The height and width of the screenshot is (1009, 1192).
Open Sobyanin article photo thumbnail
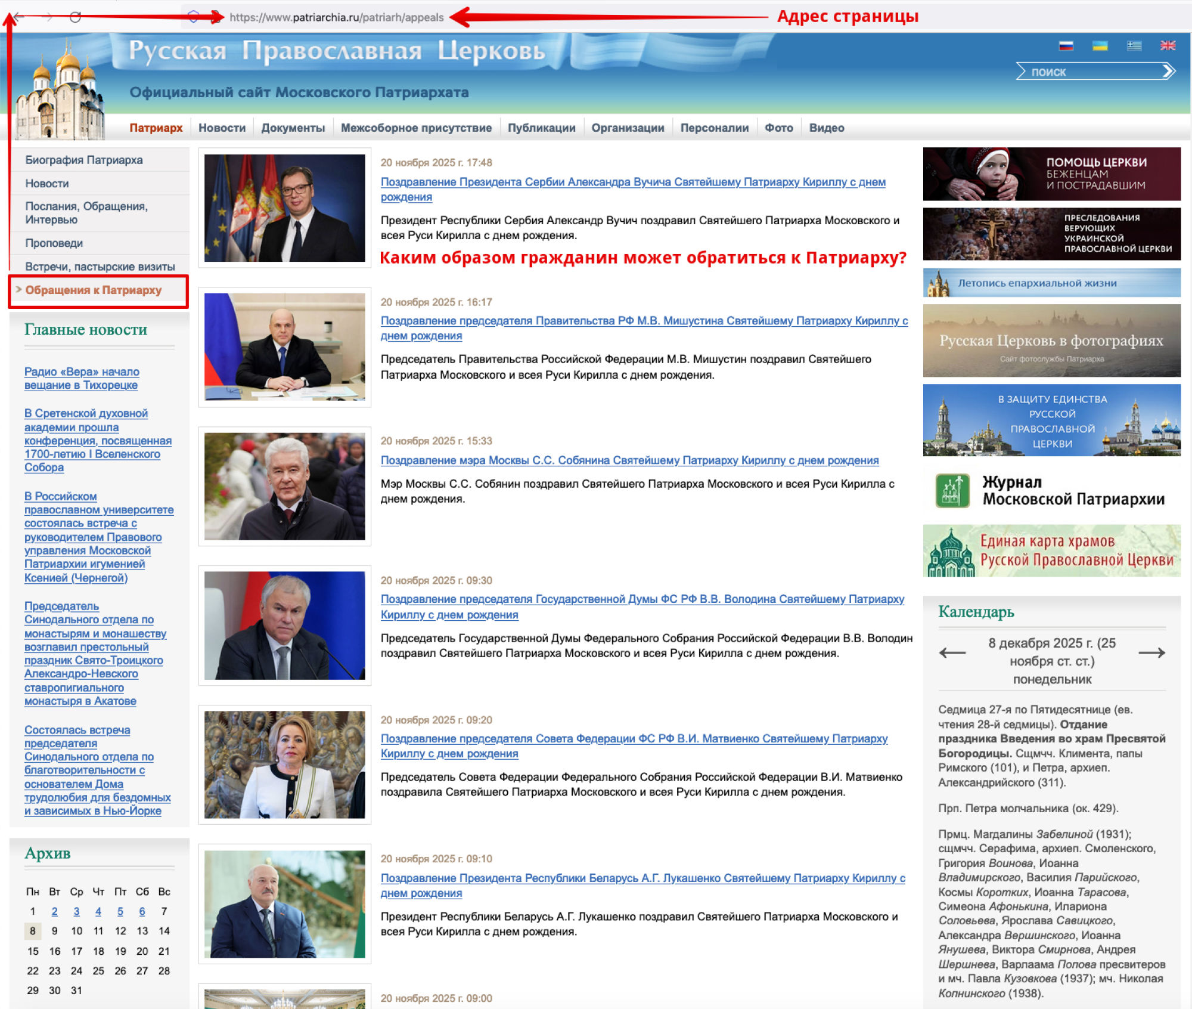click(284, 486)
